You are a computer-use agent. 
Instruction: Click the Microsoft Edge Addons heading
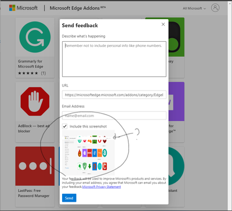coord(78,8)
